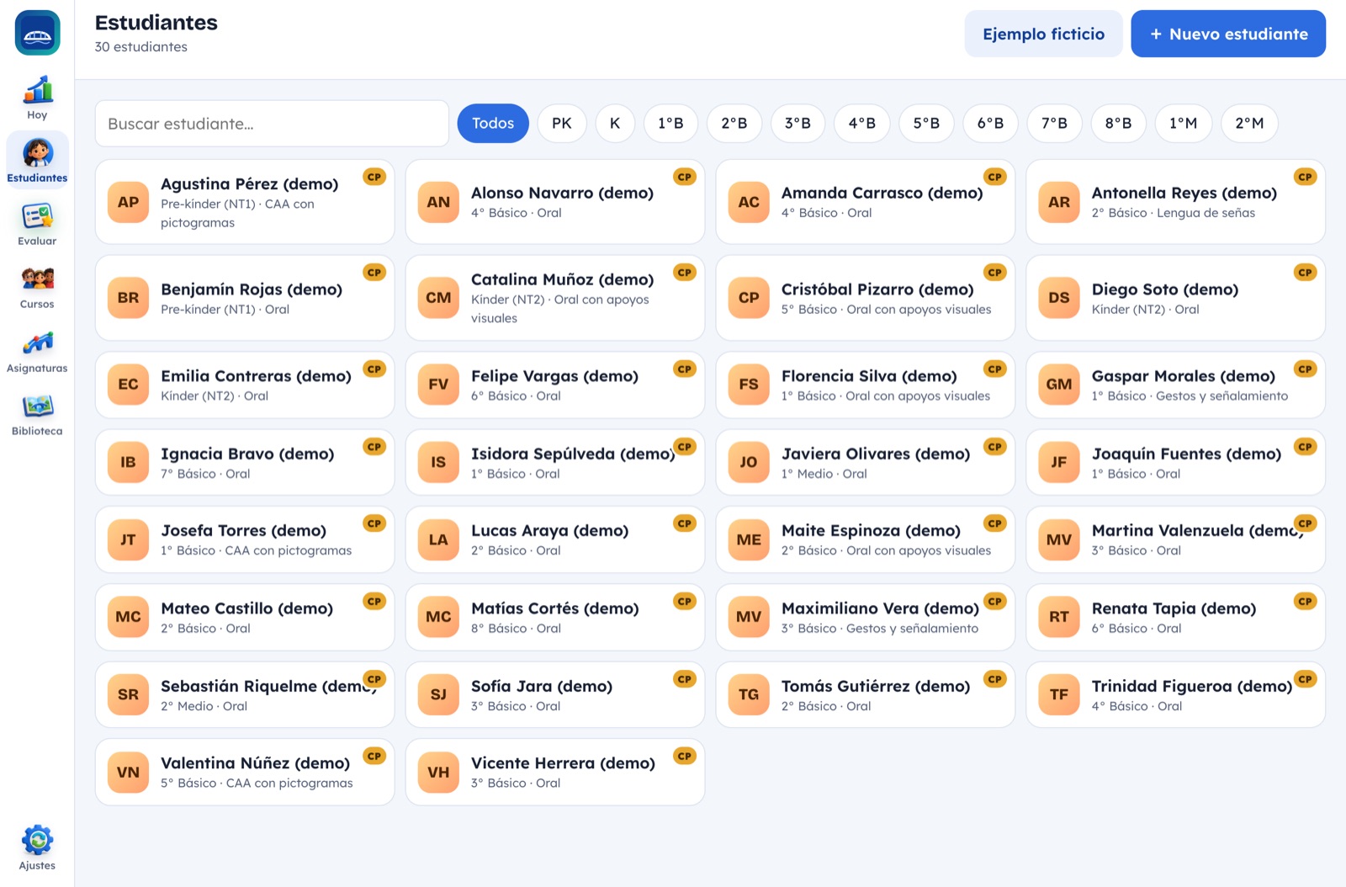Show only 3°B students

coord(798,124)
